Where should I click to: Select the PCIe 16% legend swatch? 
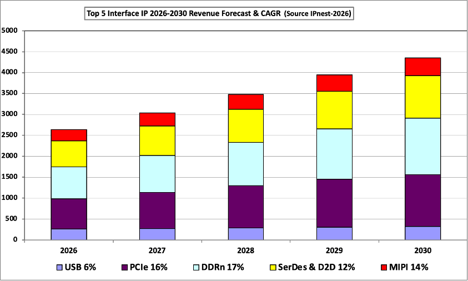pos(125,267)
